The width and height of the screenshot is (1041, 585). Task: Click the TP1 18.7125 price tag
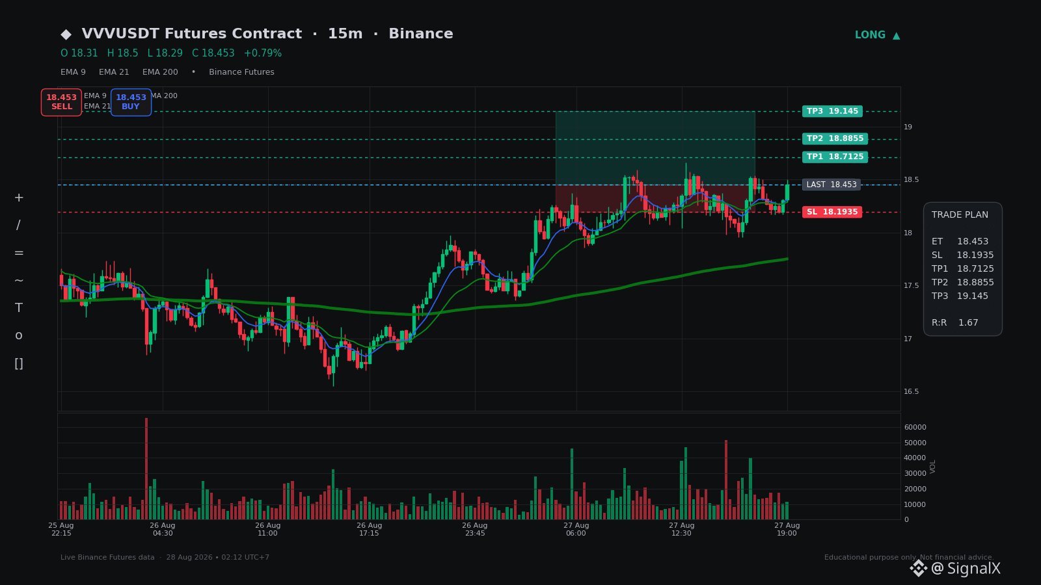click(x=835, y=157)
